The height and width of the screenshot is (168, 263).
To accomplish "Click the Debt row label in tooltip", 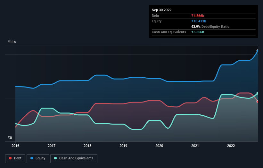I will [155, 16].
